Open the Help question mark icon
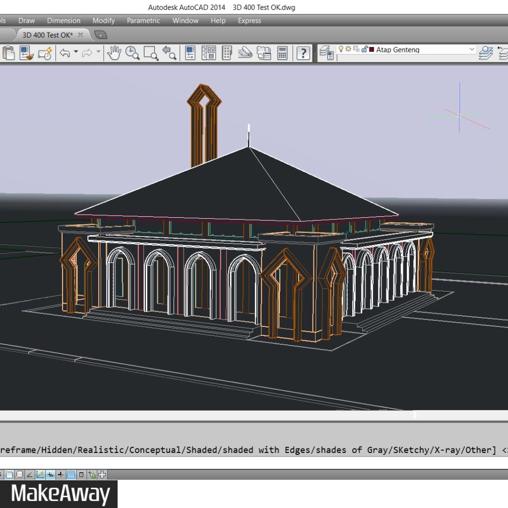508x508 pixels. [x=303, y=53]
